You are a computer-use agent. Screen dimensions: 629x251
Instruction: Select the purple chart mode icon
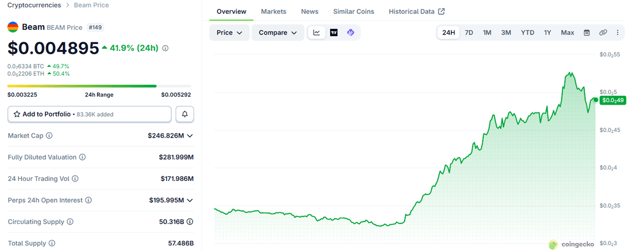351,32
